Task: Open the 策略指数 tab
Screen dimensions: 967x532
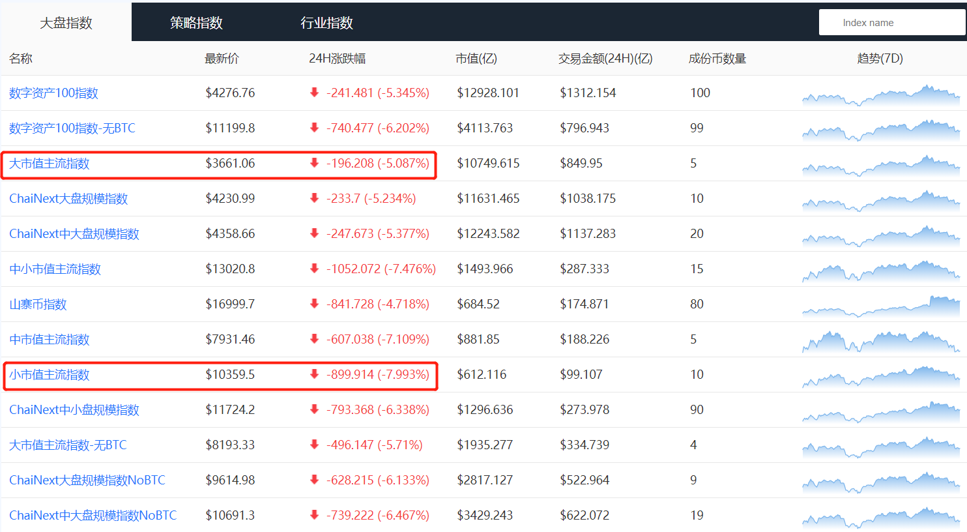Action: [x=196, y=23]
